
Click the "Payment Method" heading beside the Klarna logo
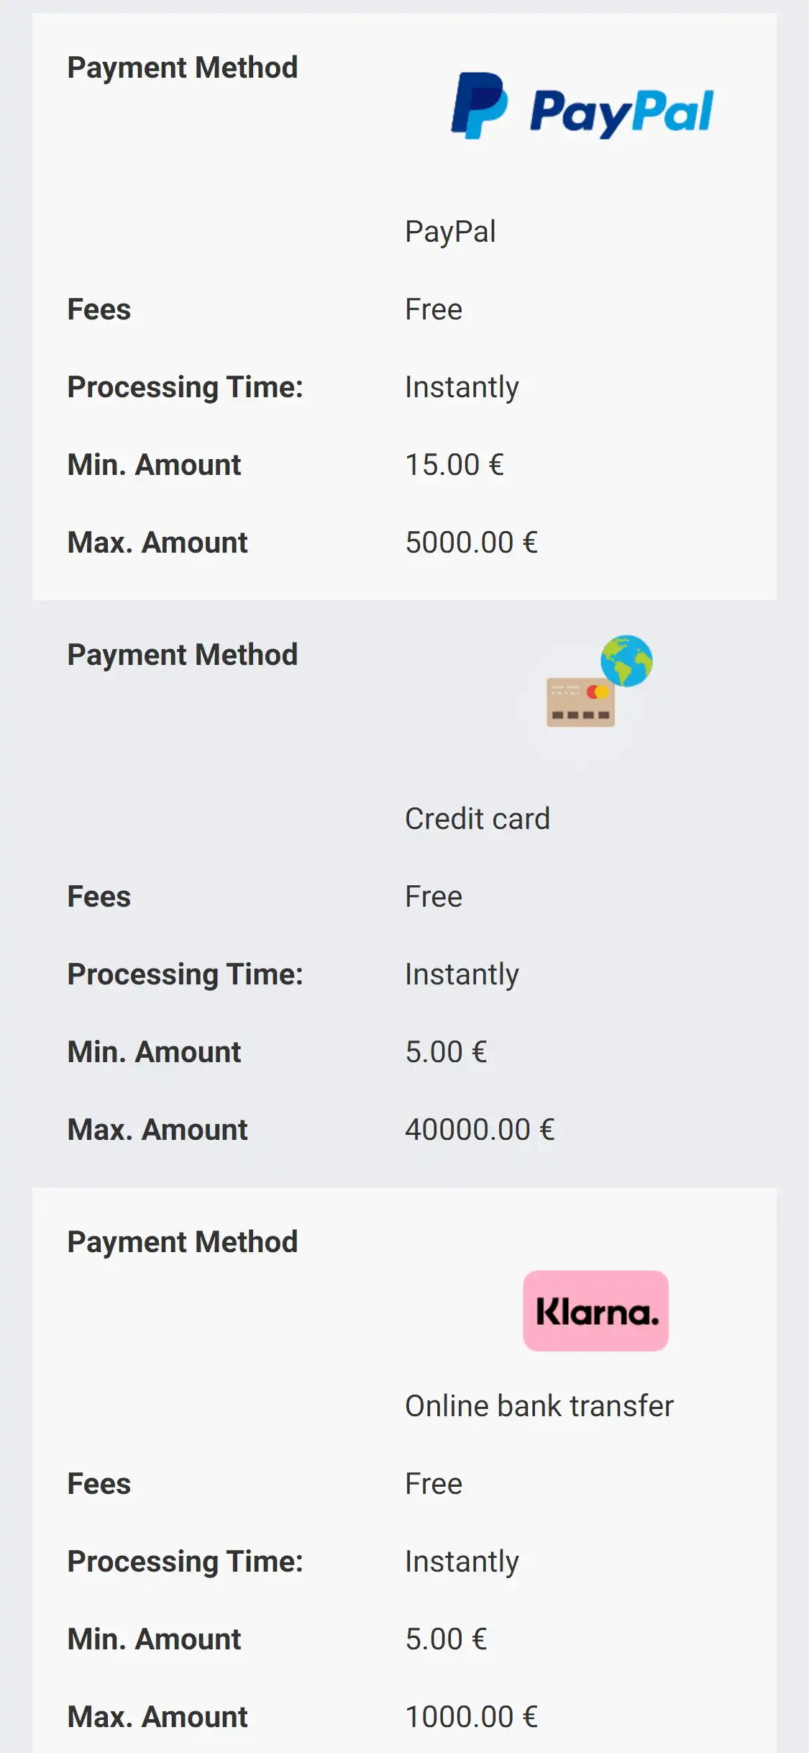(x=183, y=1242)
